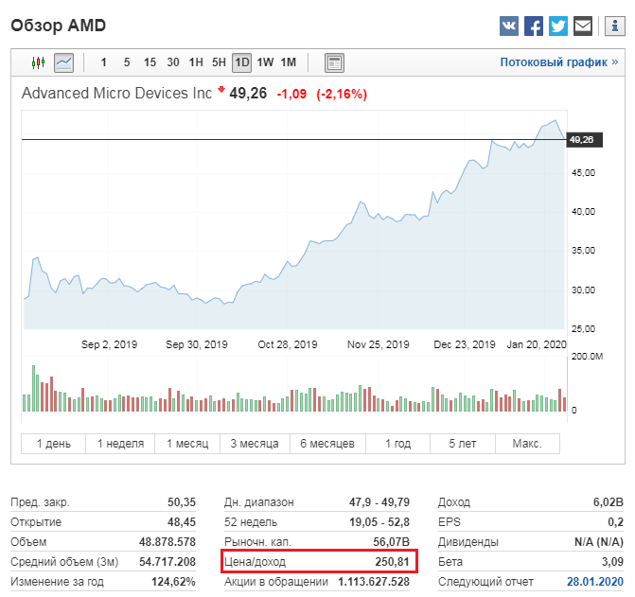Choose the 5 лет range tab

(463, 444)
